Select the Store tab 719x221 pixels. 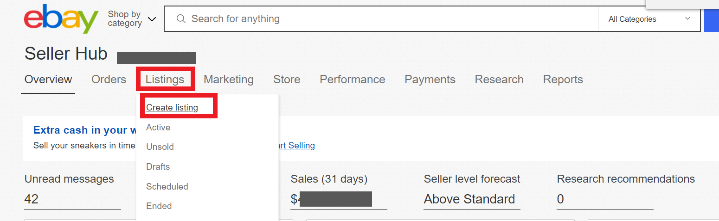tap(287, 80)
